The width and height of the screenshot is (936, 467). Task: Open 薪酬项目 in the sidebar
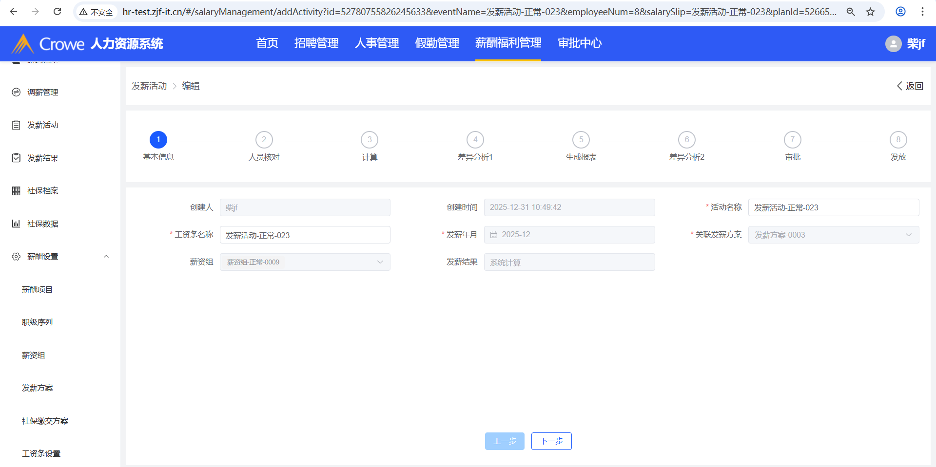coord(37,290)
